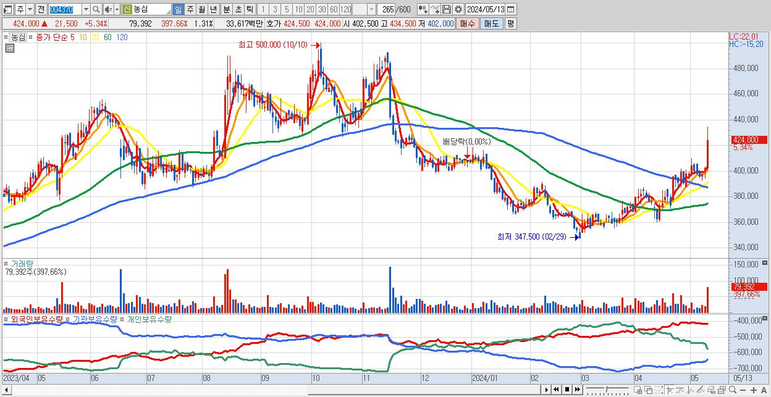Click the trend line drawing icon
The height and width of the screenshot is (397, 771).
(680, 390)
